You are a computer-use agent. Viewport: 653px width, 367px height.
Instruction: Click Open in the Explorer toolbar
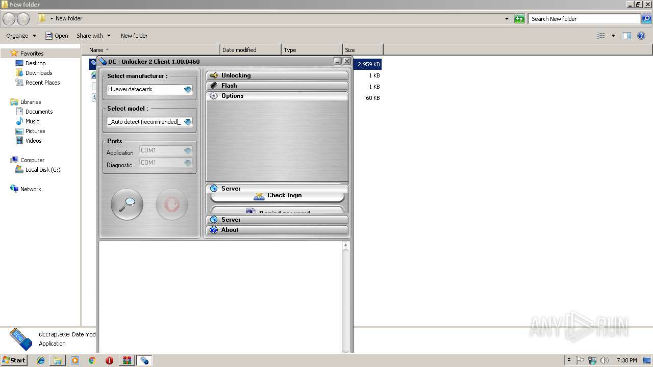coord(57,36)
